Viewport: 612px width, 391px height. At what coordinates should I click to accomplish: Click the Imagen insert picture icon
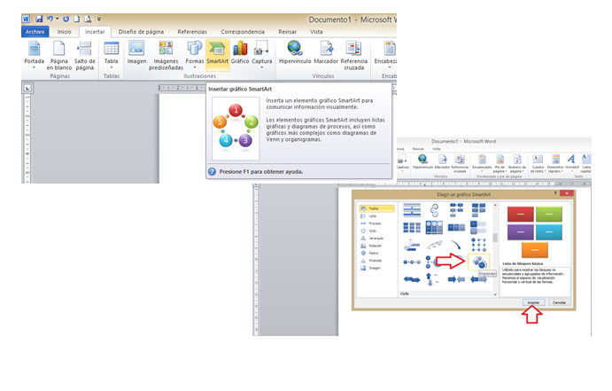(x=136, y=54)
